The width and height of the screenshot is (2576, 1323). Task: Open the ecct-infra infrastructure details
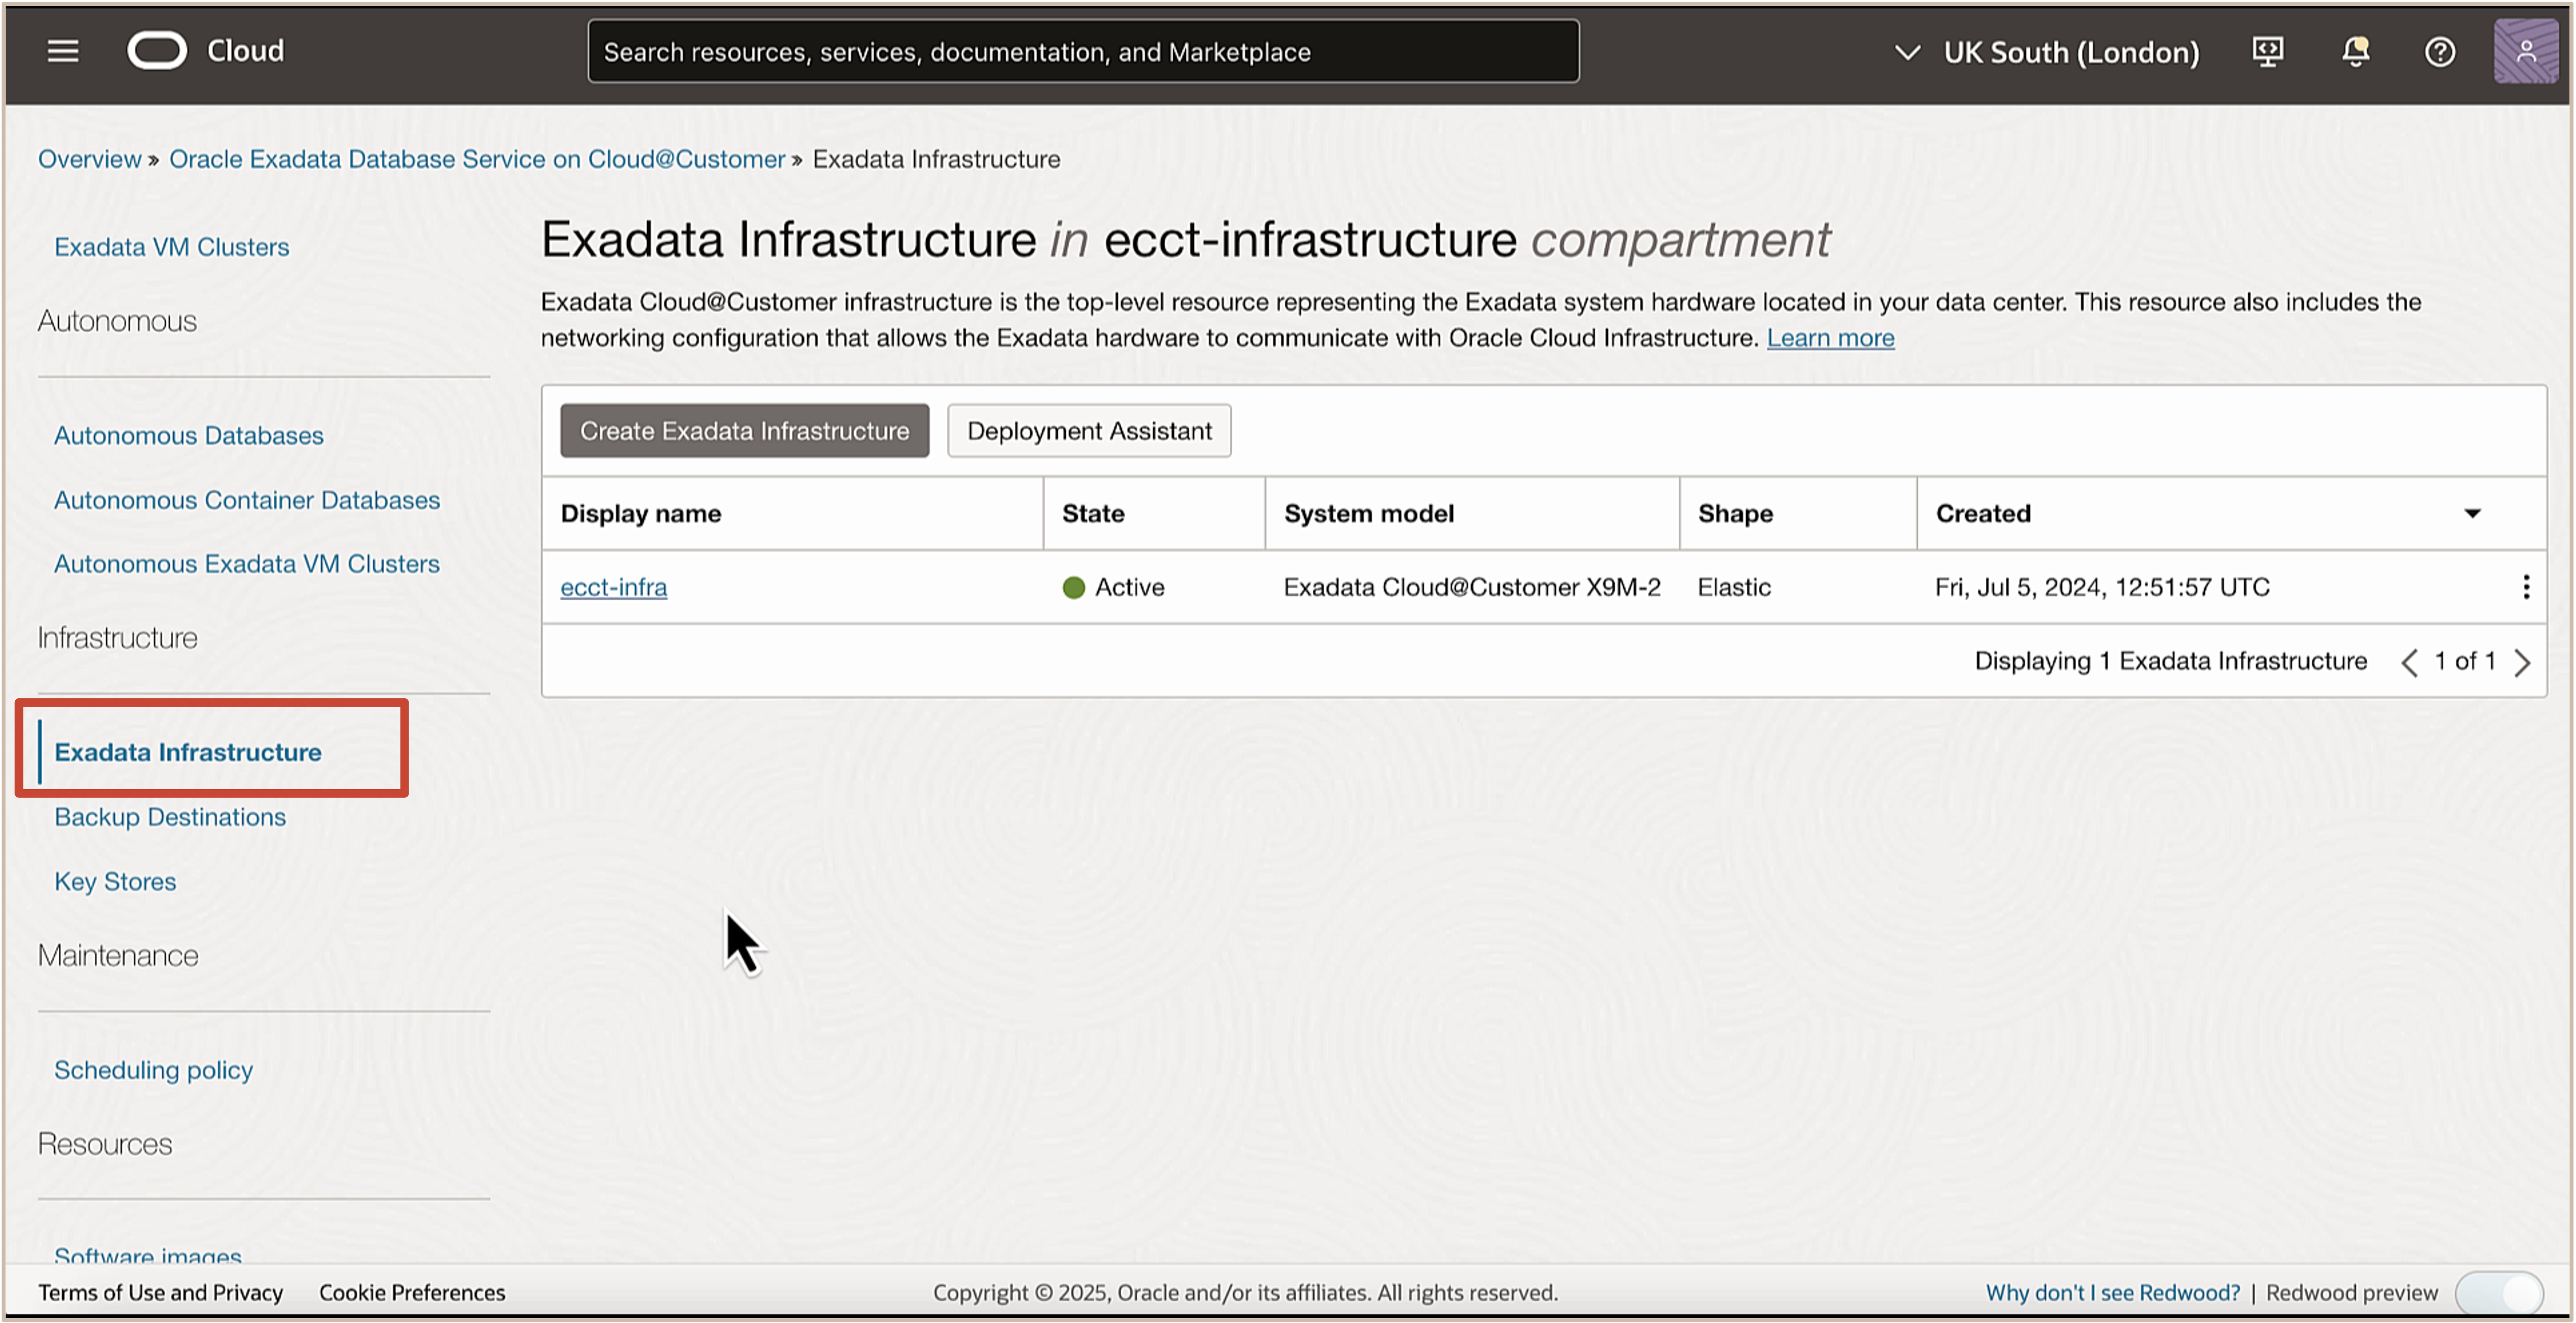click(x=613, y=587)
